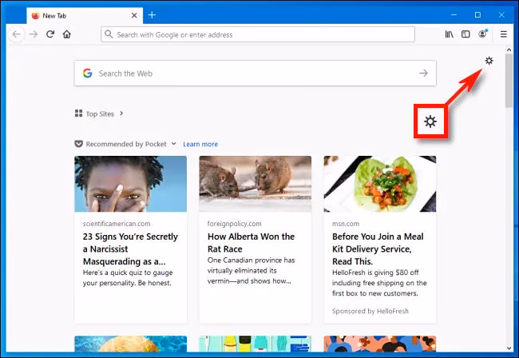
Task: Go to the Home page
Action: (67, 34)
